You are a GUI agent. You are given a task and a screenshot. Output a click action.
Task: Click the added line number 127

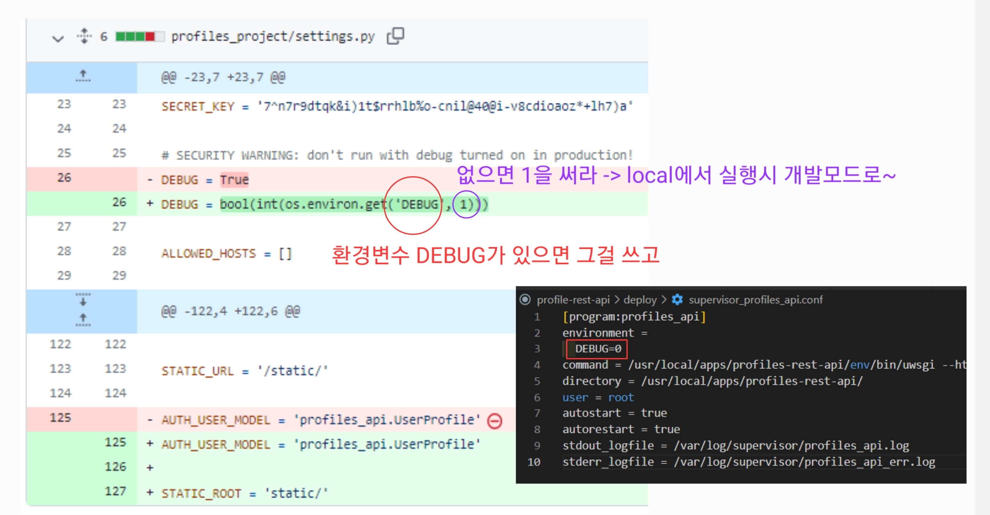[115, 491]
